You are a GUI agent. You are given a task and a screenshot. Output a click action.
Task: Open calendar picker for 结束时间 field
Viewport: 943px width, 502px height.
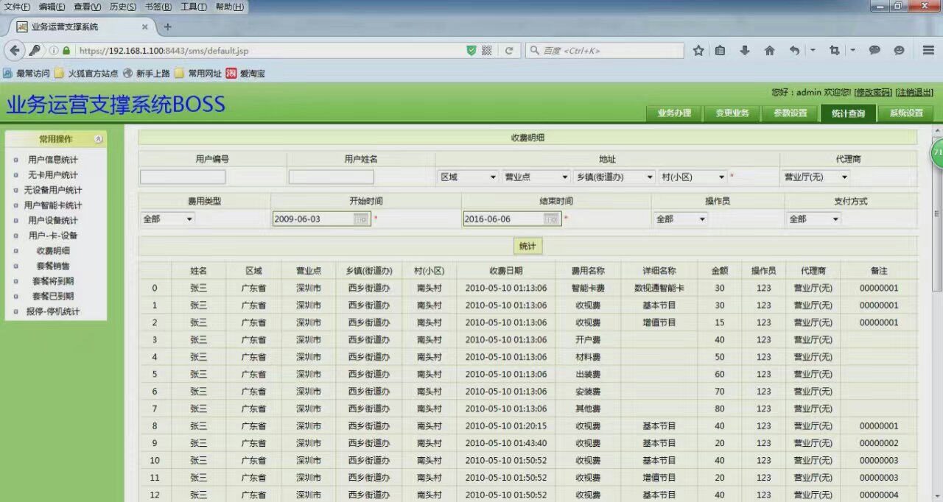[551, 219]
